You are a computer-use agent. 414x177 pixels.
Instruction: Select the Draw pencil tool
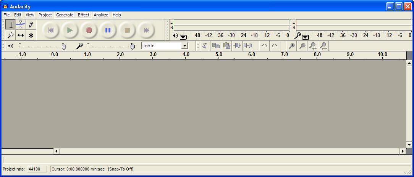[x=31, y=25]
